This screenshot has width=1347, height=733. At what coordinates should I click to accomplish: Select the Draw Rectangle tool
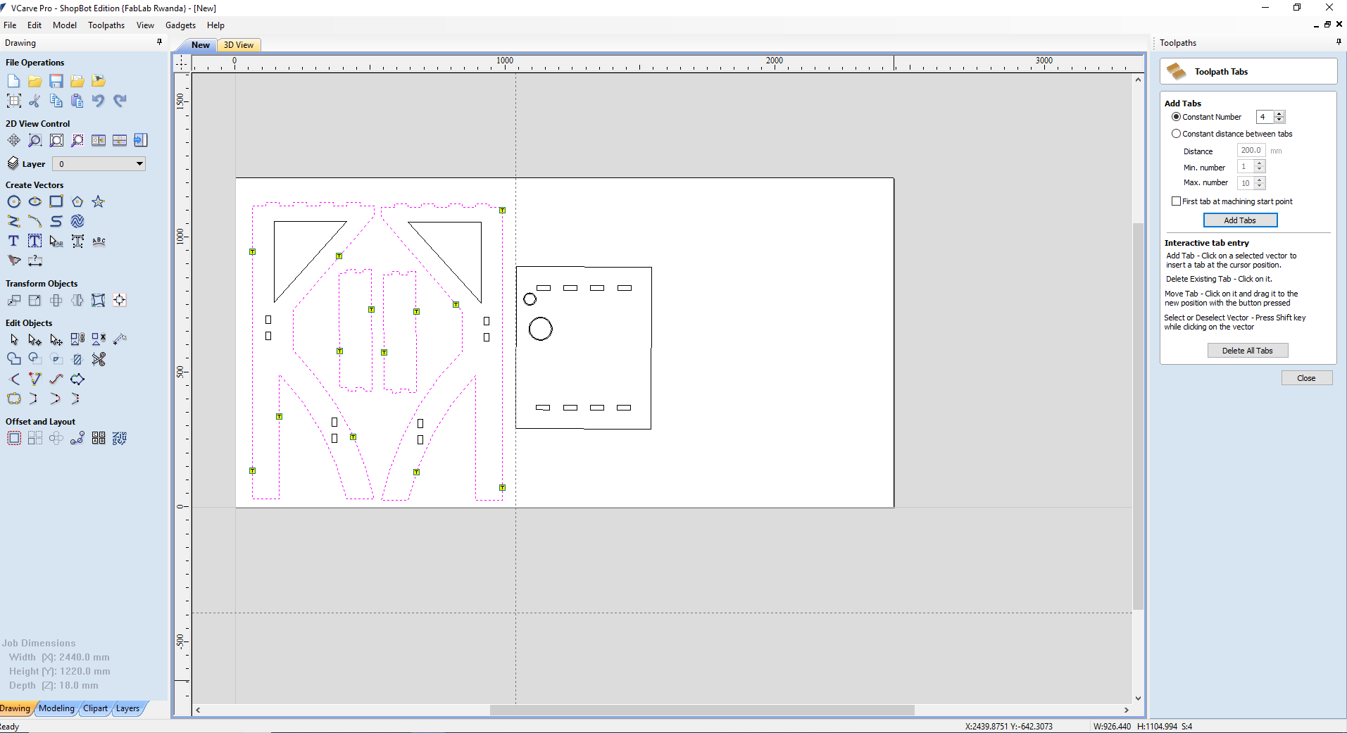pyautogui.click(x=56, y=201)
